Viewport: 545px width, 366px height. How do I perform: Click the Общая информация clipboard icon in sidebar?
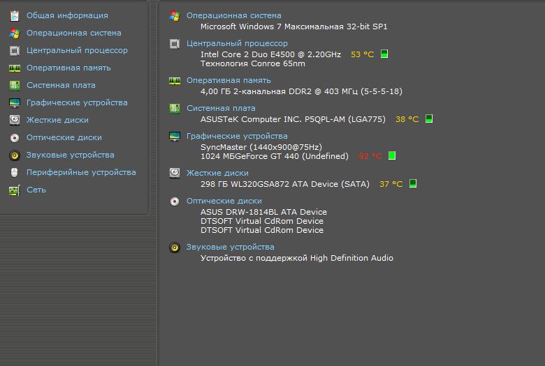point(14,15)
